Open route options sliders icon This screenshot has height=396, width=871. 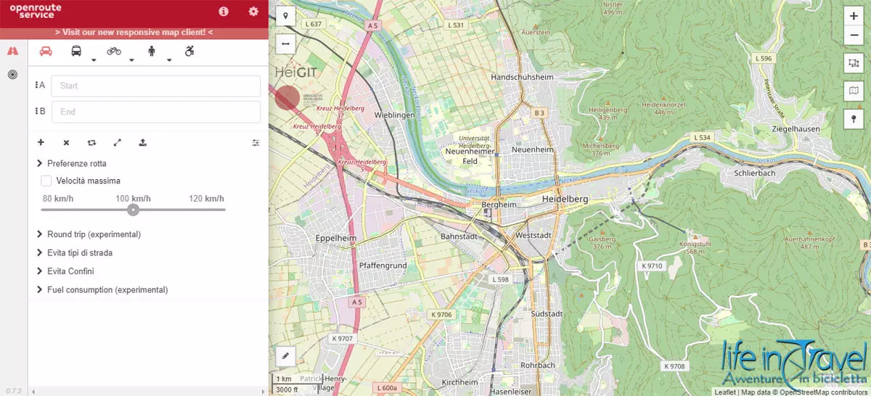255,143
